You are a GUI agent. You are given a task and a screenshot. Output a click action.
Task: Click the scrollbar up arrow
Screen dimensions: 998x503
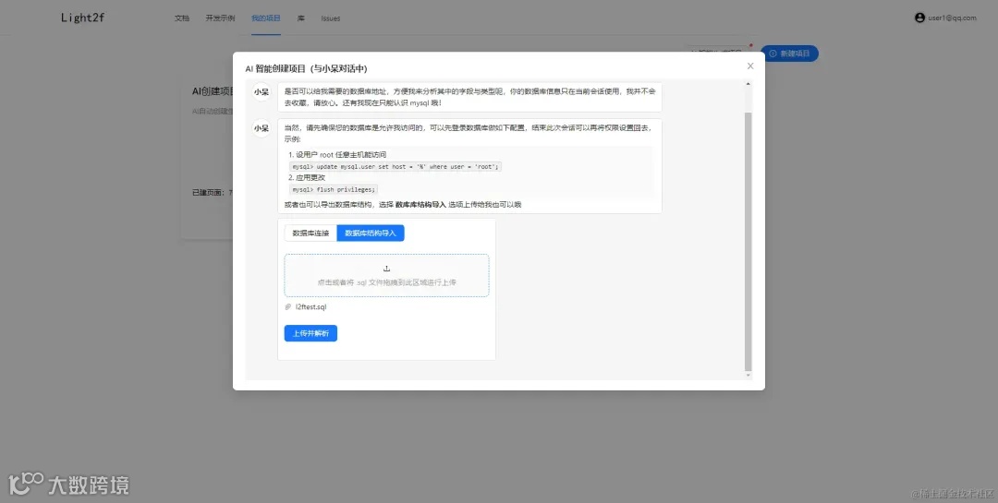pyautogui.click(x=748, y=84)
